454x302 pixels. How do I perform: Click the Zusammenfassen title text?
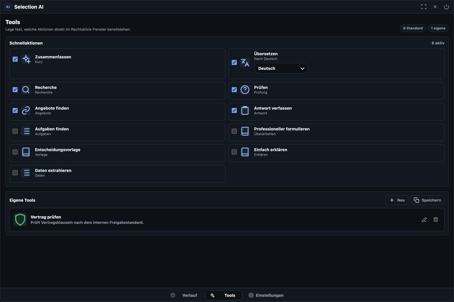(x=53, y=57)
